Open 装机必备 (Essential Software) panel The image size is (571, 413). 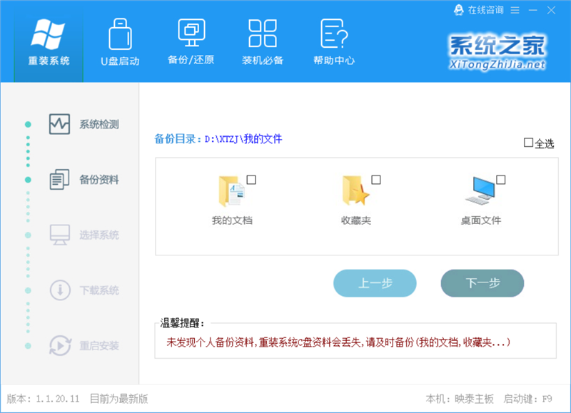coord(262,43)
